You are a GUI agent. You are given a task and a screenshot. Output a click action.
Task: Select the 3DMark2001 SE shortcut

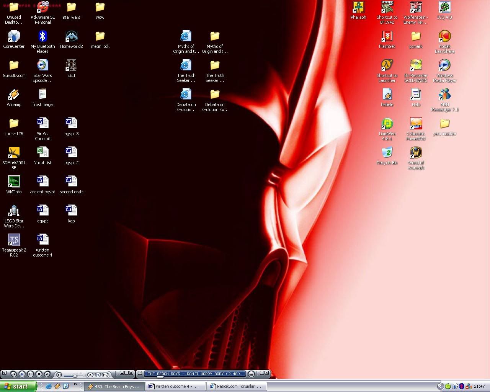coord(14,158)
